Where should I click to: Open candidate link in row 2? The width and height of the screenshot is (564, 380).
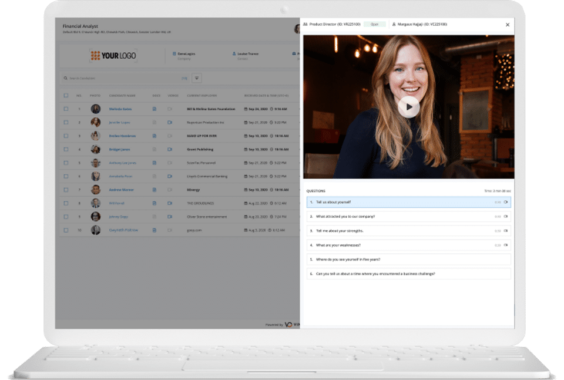(x=119, y=123)
